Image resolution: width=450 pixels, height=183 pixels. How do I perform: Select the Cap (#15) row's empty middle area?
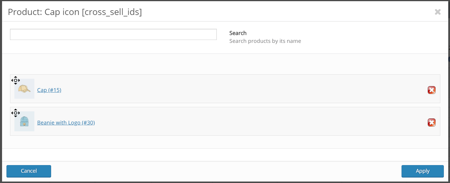coord(235,89)
